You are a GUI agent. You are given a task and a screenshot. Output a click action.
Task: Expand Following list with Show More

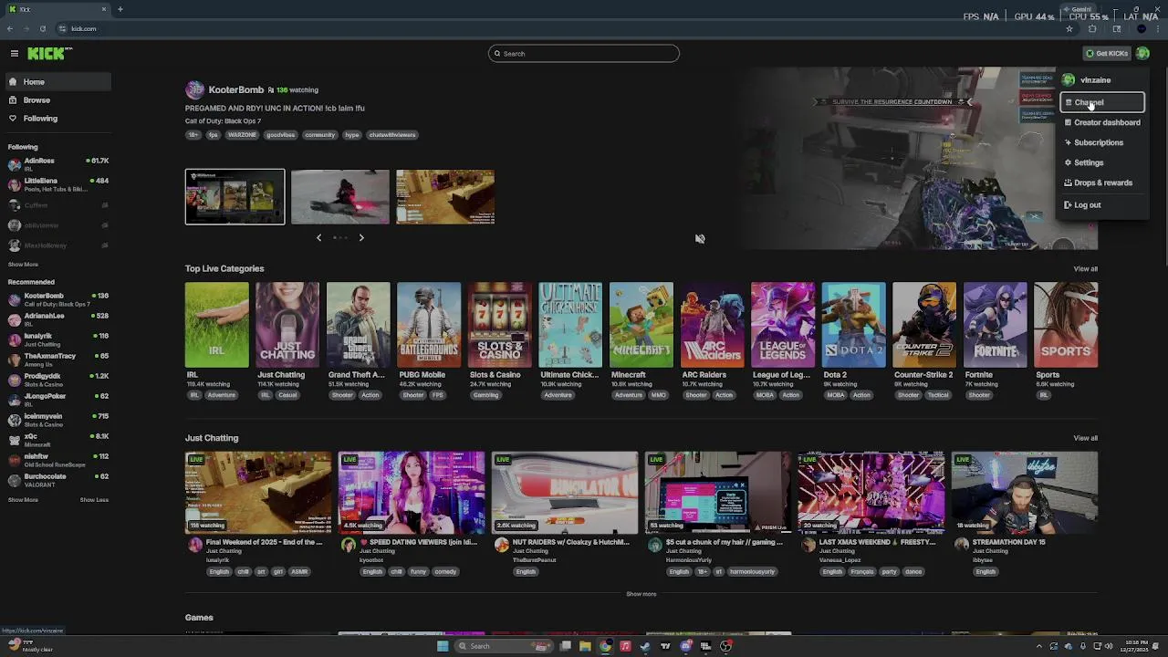(23, 265)
